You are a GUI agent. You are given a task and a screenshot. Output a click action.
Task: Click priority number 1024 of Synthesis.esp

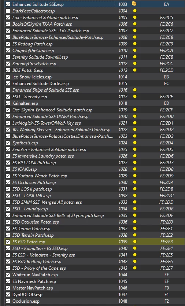click(123, 143)
